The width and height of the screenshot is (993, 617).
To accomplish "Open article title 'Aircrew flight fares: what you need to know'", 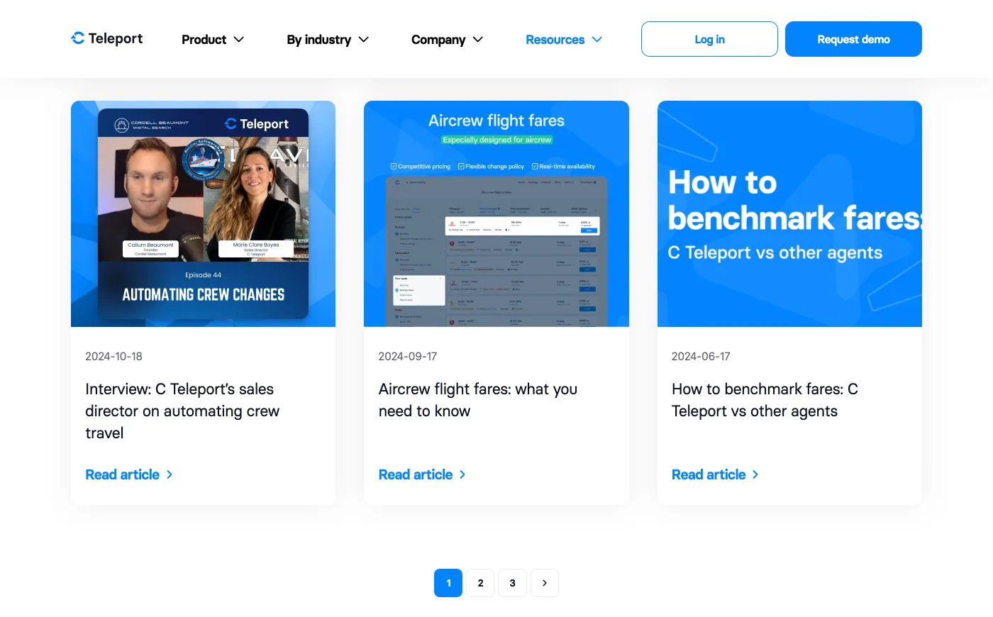I will (477, 400).
